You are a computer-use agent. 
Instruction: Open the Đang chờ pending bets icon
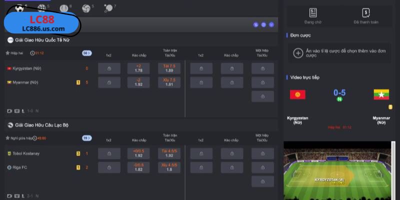coord(313,13)
